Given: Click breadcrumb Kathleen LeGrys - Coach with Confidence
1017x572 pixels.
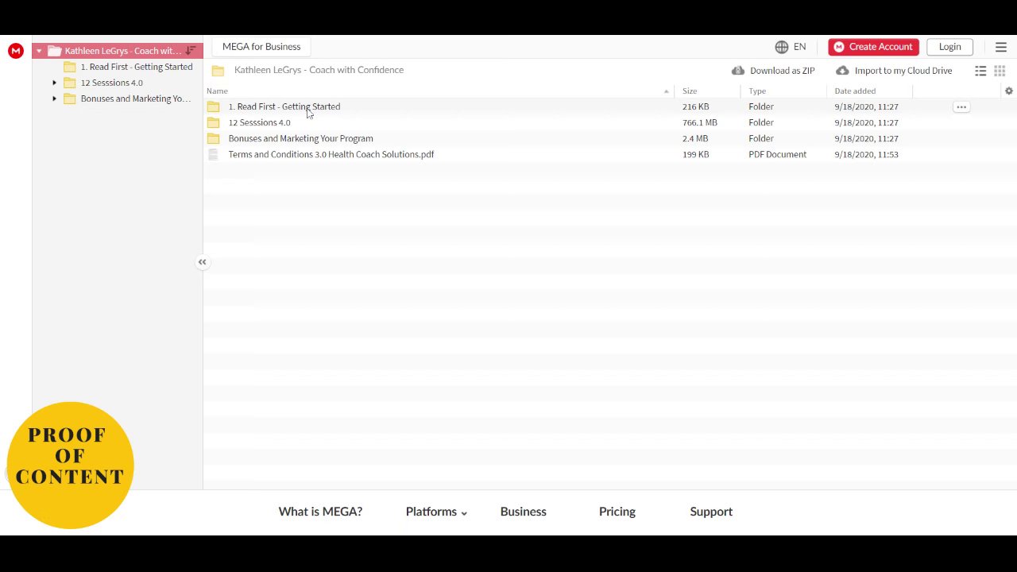Looking at the screenshot, I should tap(319, 70).
